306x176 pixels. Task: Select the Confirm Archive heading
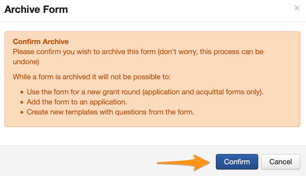41,42
